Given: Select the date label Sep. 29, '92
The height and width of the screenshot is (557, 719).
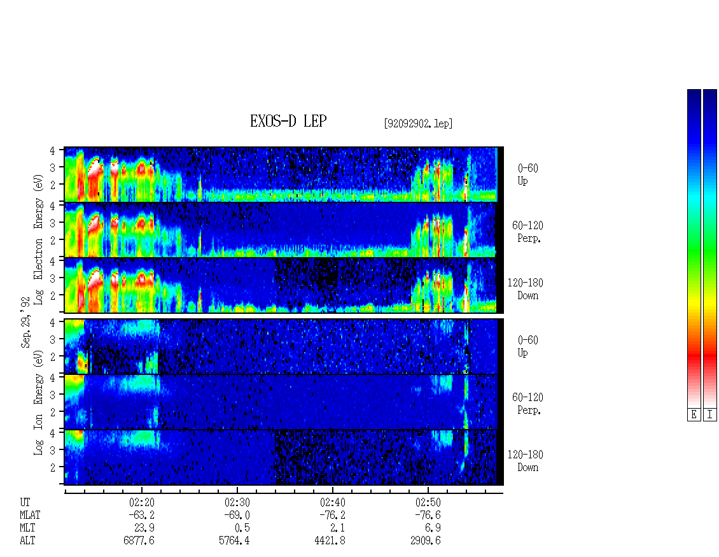Looking at the screenshot, I should [x=25, y=322].
